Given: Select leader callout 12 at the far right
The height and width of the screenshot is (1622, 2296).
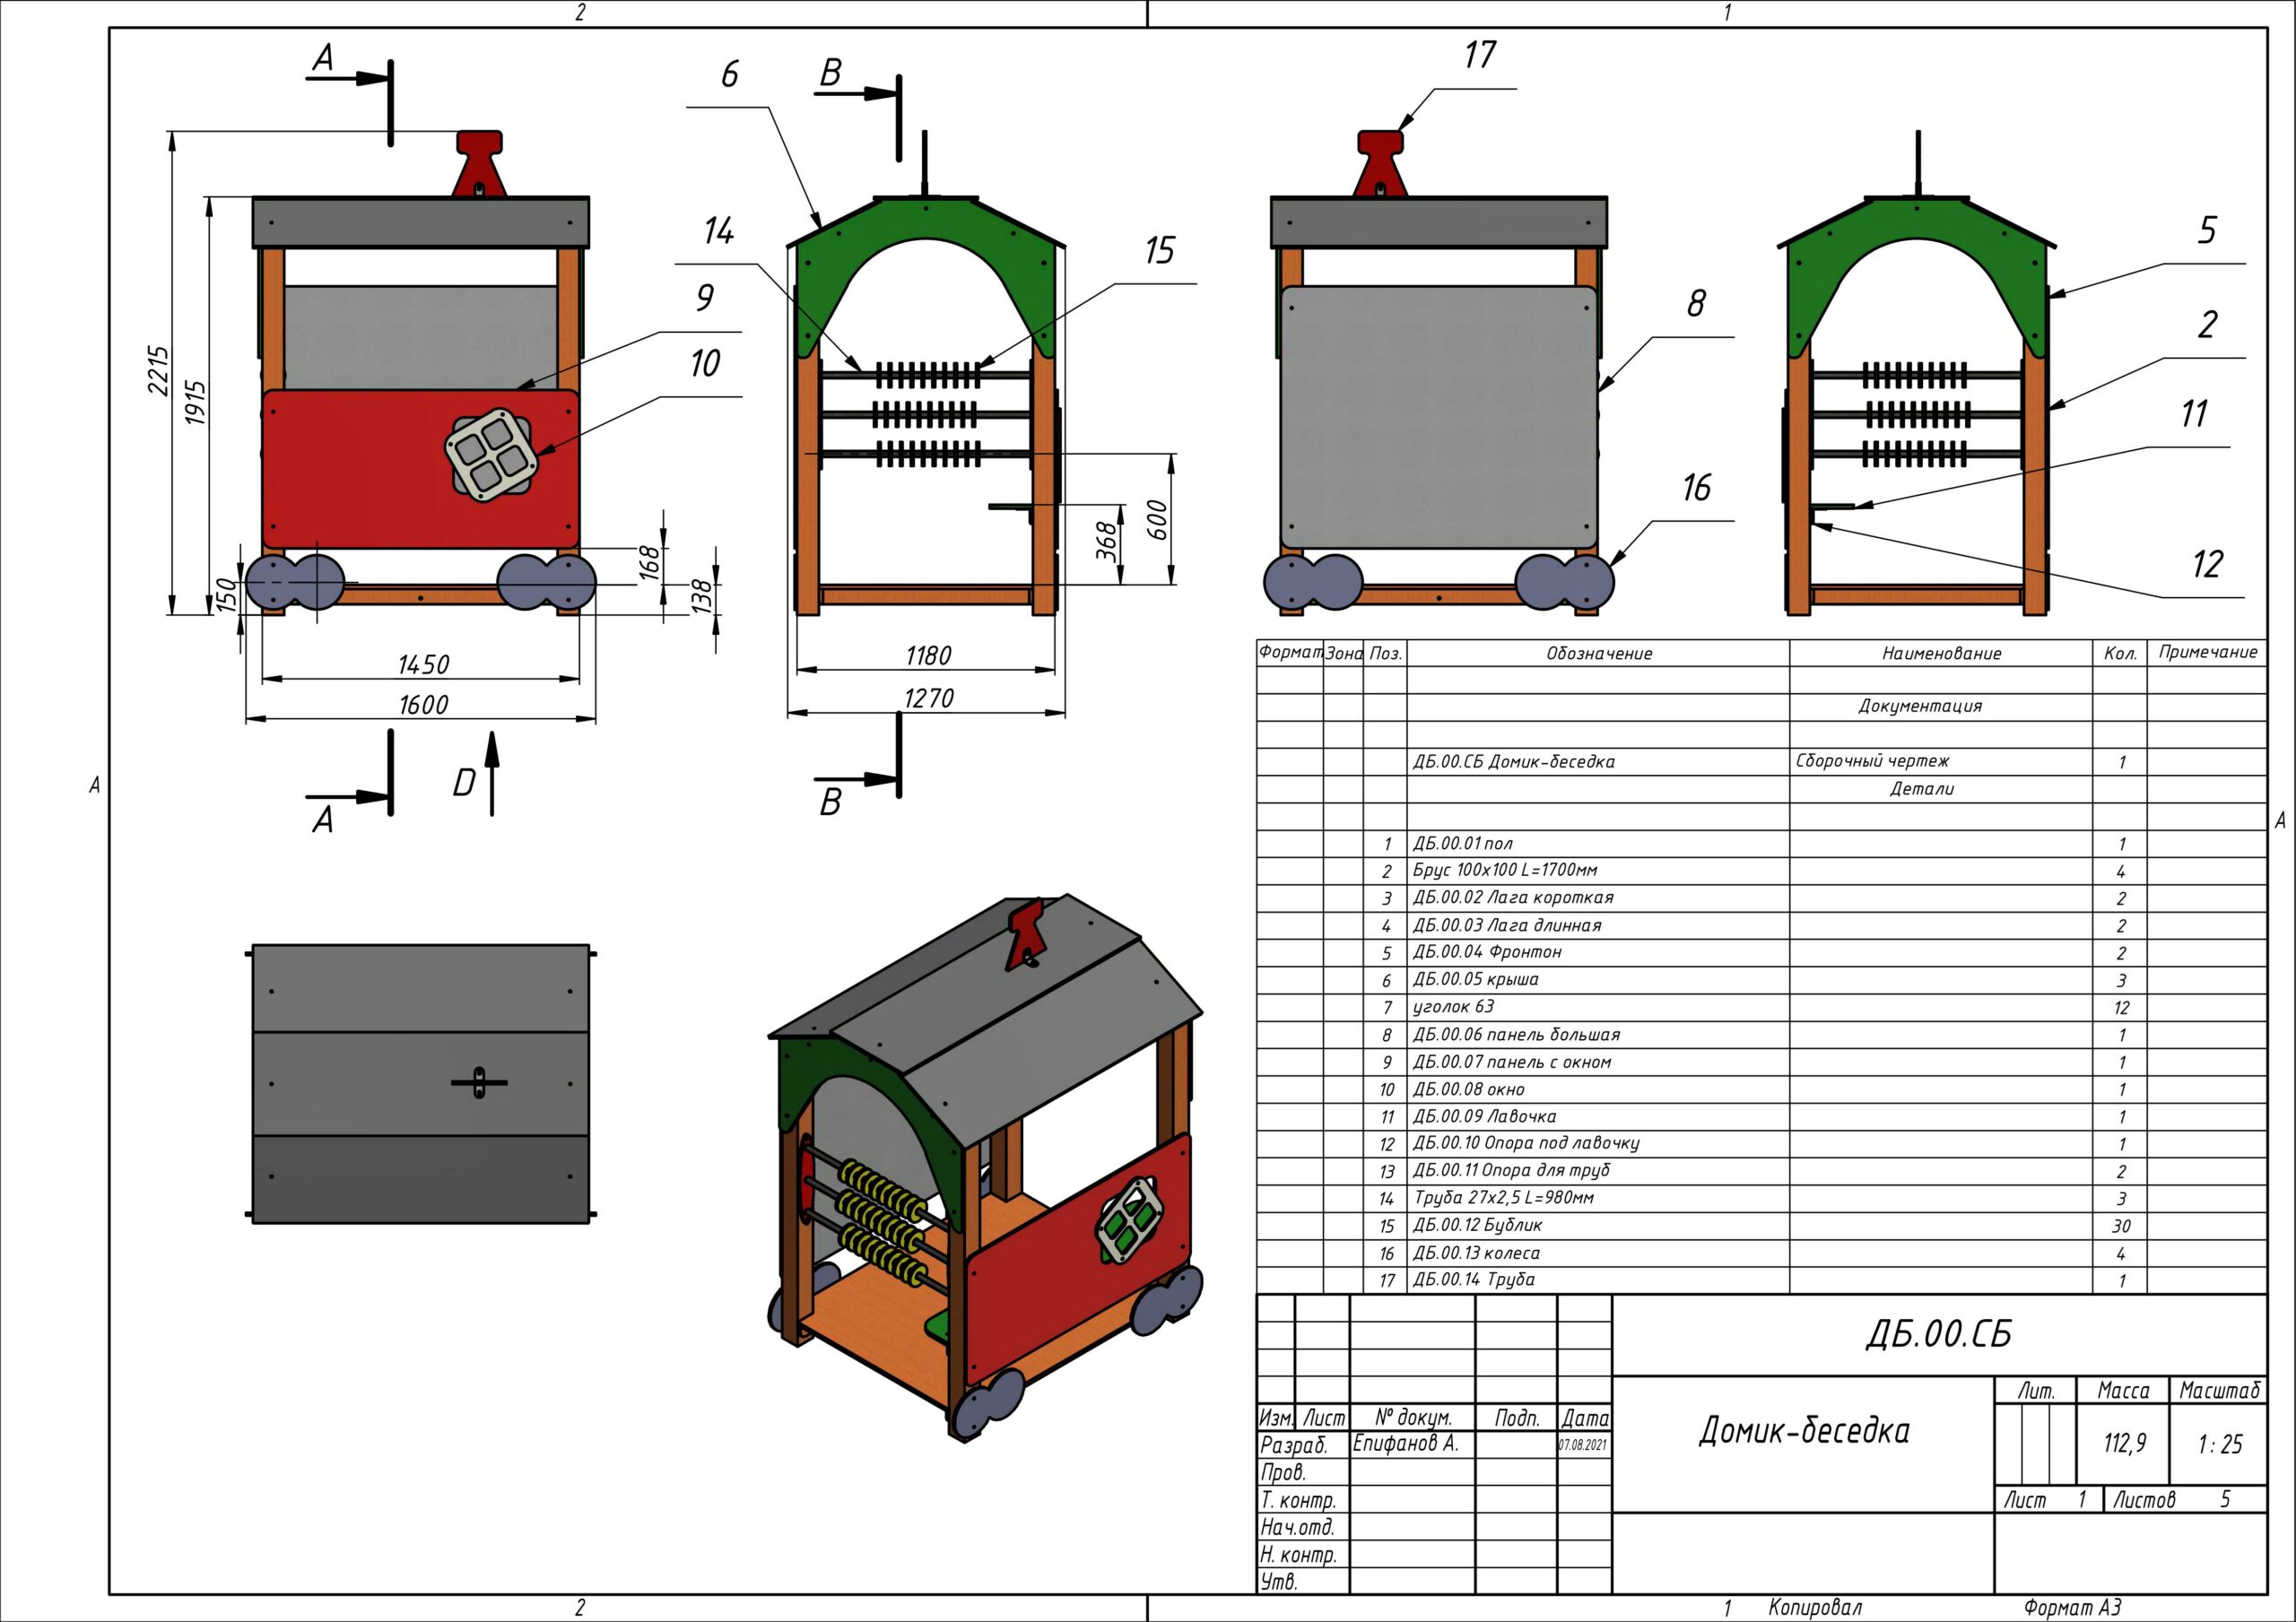Looking at the screenshot, I should [x=2207, y=564].
